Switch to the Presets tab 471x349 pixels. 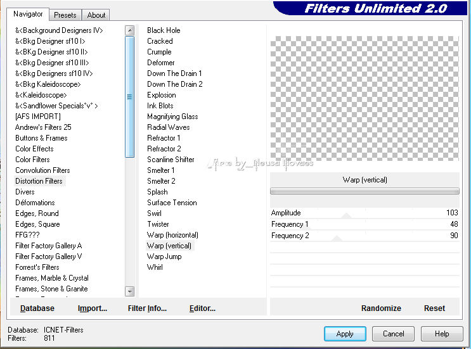pos(65,15)
